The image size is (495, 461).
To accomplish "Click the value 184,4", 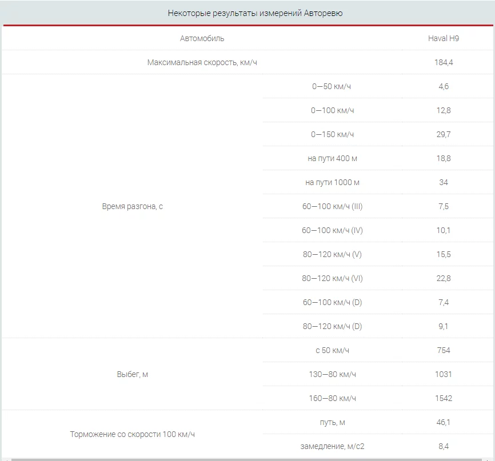I will (444, 62).
